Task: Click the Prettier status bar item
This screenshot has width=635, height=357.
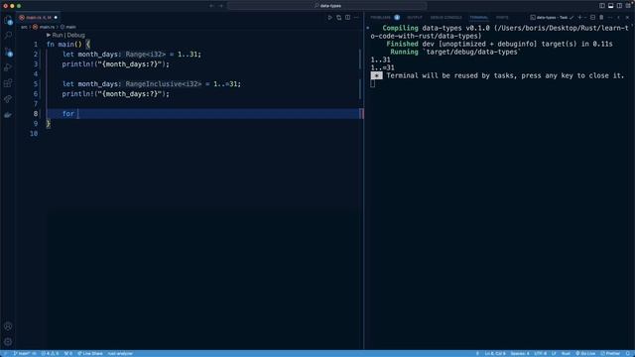Action: [610, 353]
